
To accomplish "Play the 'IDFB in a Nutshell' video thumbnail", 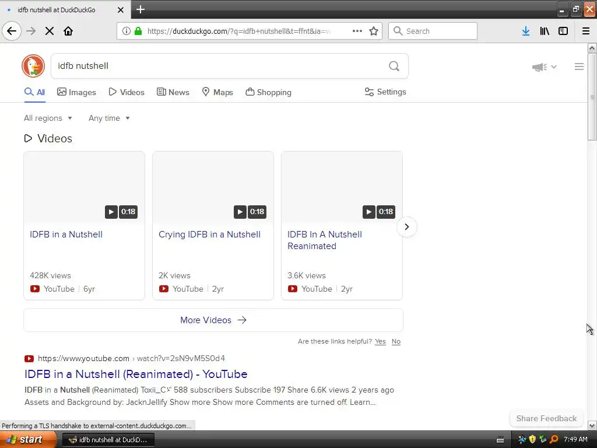I will point(84,187).
